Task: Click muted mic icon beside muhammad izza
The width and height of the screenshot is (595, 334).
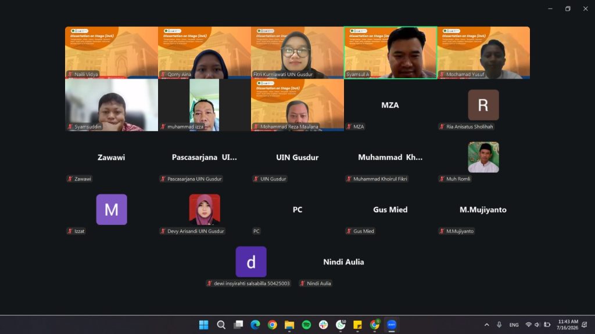Action: 163,126
